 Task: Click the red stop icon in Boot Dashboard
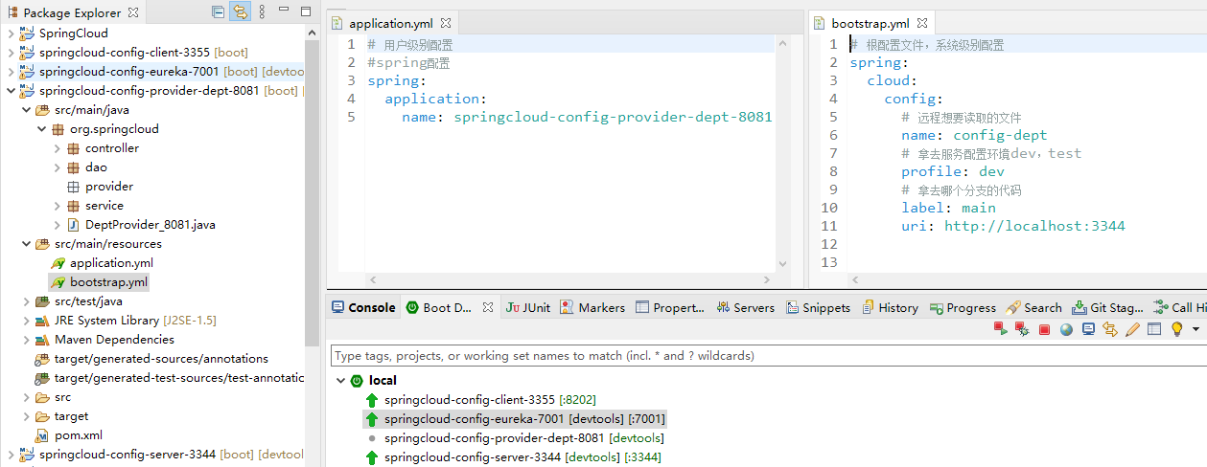click(1044, 329)
